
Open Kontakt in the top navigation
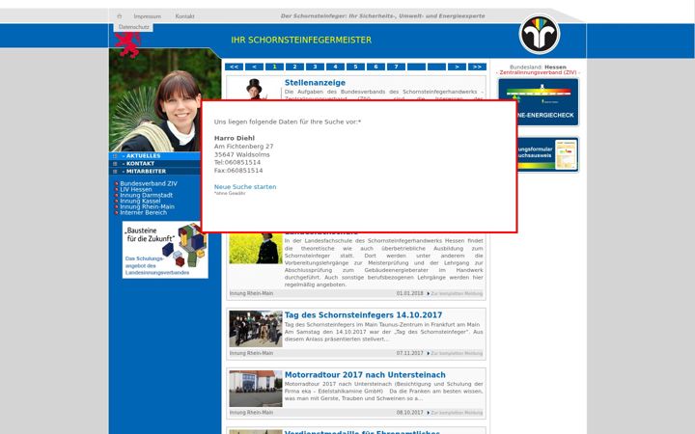(184, 16)
